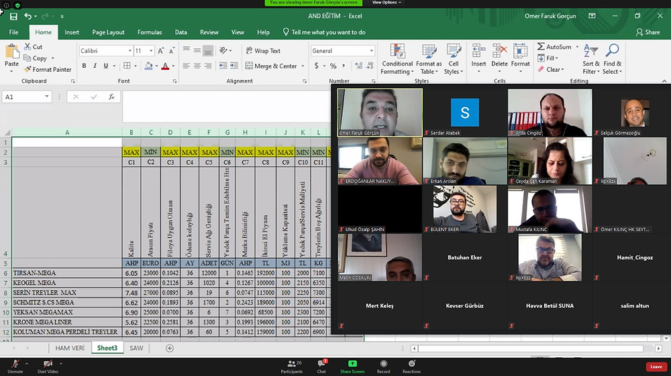Expand the Paste options arrow
The width and height of the screenshot is (671, 376).
[11, 71]
